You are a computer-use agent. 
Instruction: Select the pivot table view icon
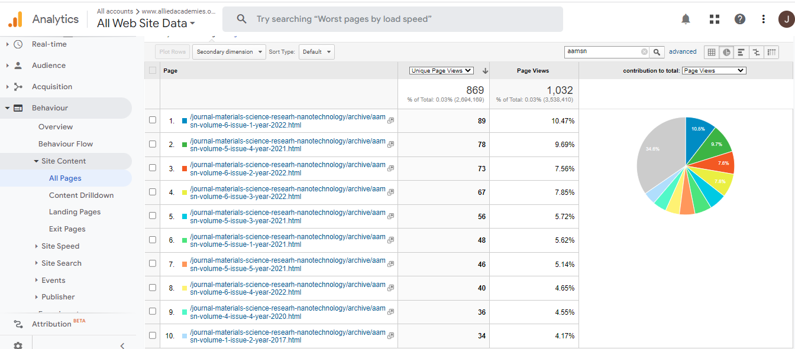tap(771, 52)
